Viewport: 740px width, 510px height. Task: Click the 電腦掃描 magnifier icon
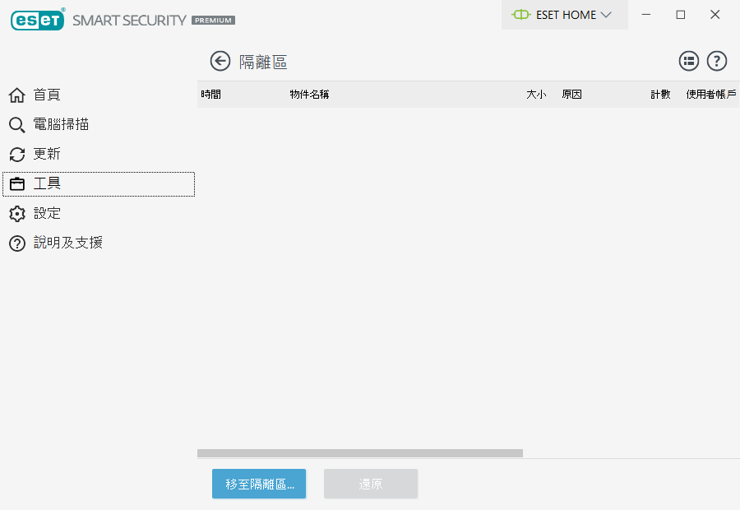(17, 125)
